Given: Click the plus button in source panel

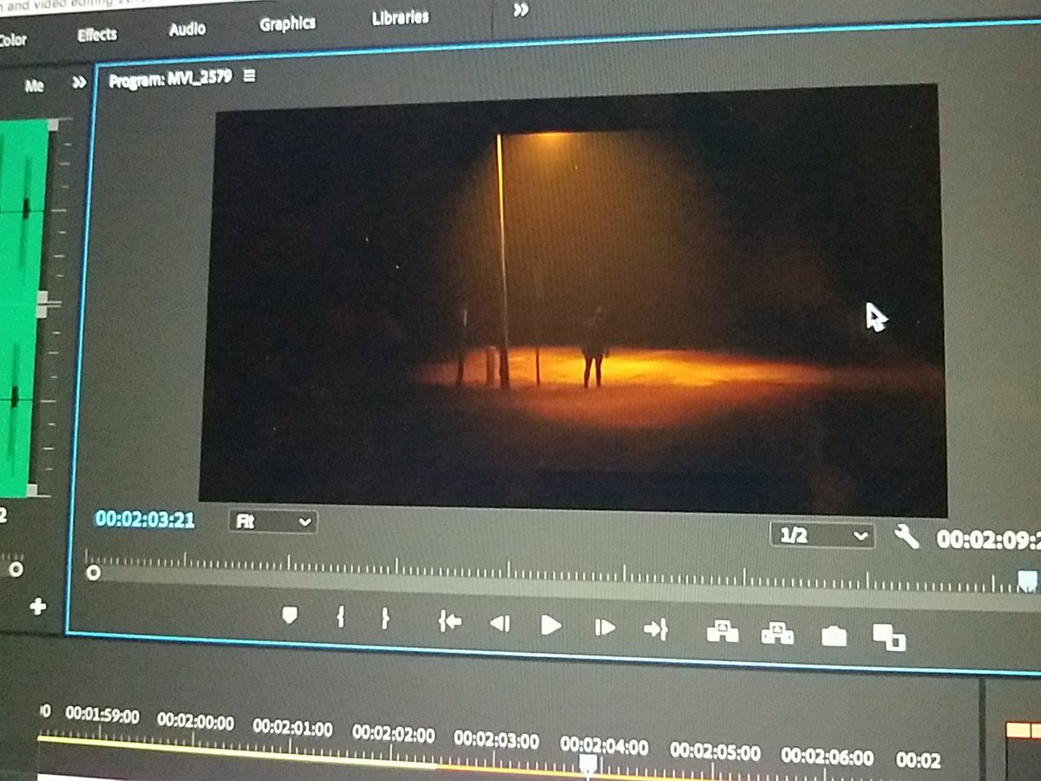Looking at the screenshot, I should 37,607.
